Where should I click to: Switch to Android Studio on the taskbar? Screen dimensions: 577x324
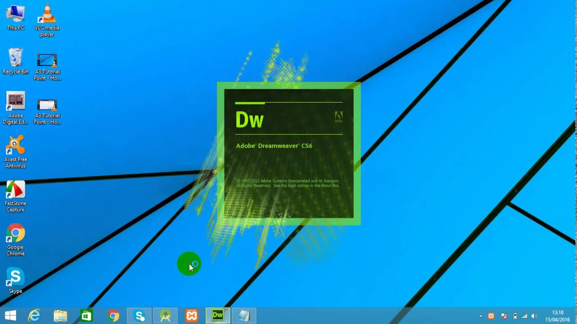165,315
